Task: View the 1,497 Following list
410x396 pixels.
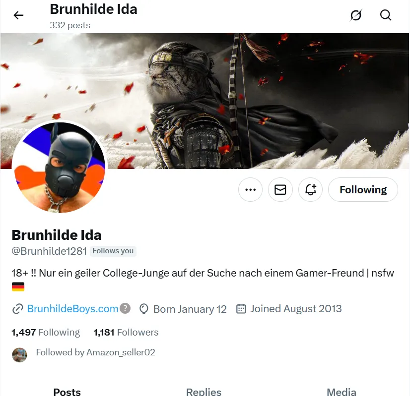Action: click(x=46, y=332)
